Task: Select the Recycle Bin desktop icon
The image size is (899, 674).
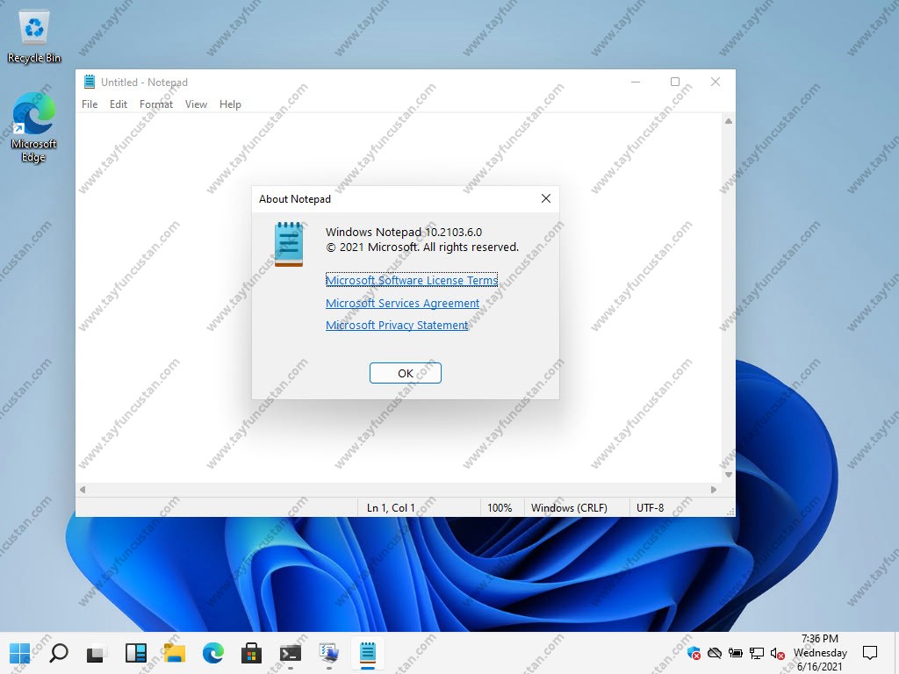Action: click(x=34, y=36)
